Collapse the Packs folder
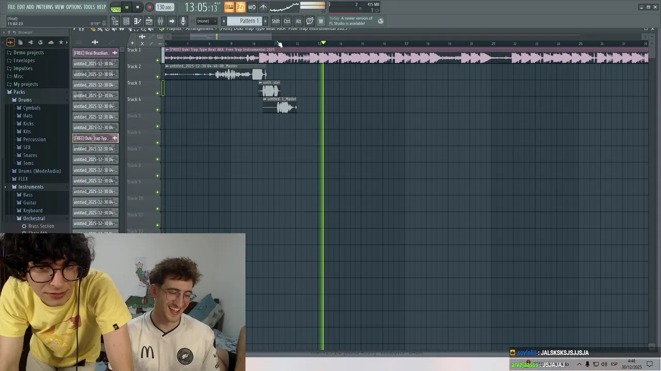Screen dimensions: 661x371 point(19,92)
